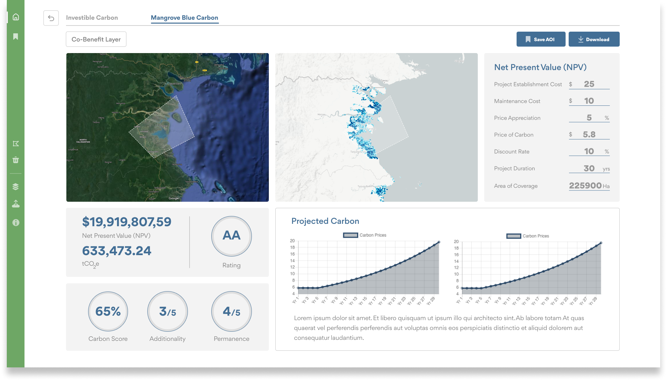Click the trash delete icon
The image size is (667, 381).
coord(16,160)
